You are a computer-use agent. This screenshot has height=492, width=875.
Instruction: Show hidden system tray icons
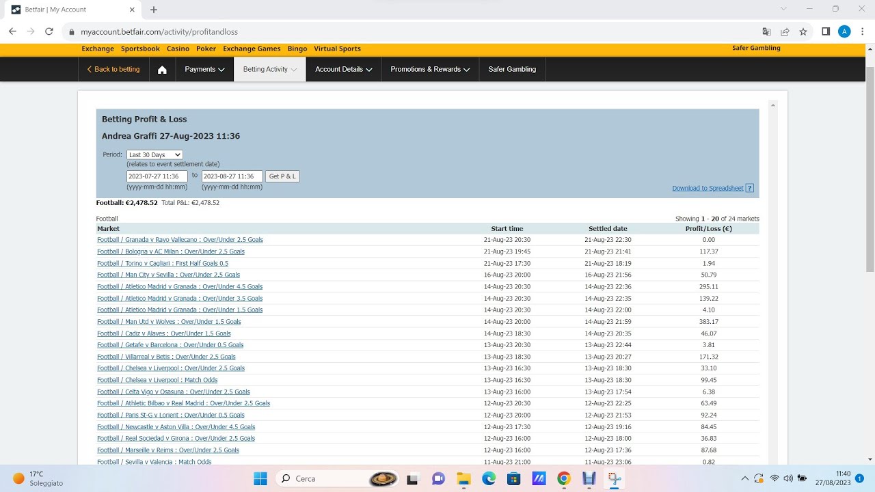click(744, 478)
